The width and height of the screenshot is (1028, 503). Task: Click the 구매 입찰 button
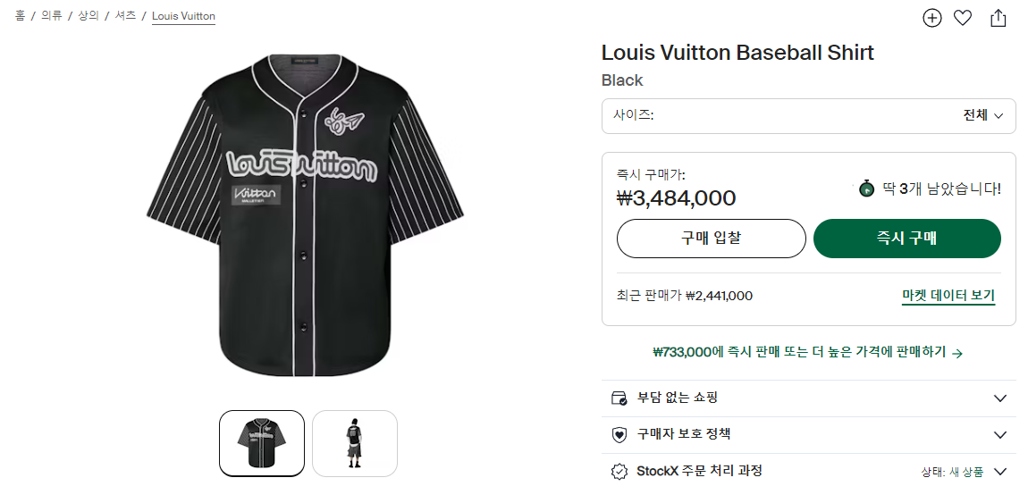click(x=711, y=239)
